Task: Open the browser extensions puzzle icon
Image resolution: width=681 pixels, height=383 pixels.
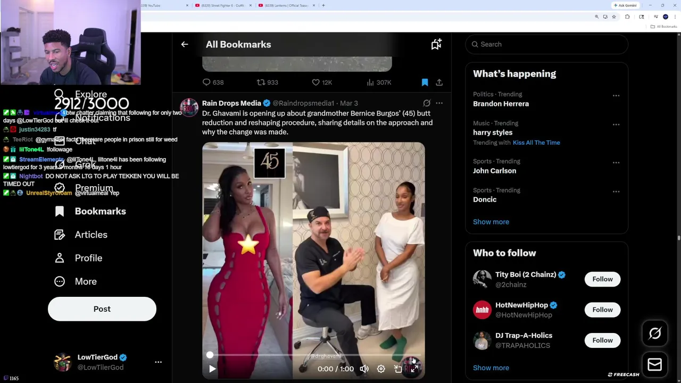Action: pos(627,17)
